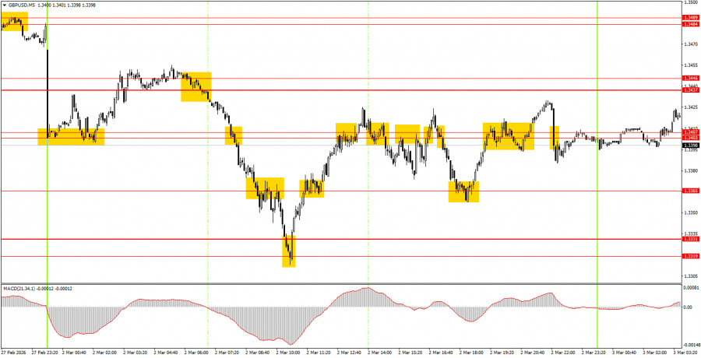Select the black current price label 1.3398
The image size is (701, 358).
(x=689, y=146)
